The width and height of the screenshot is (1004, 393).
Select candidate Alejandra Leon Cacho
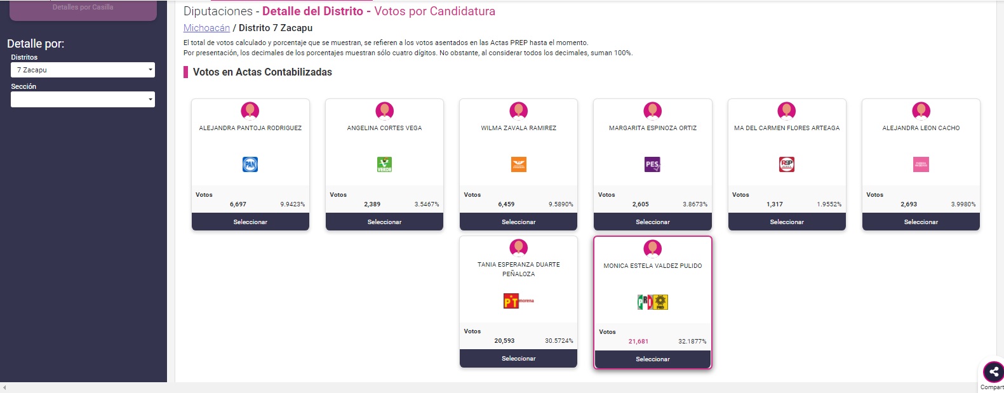coord(921,222)
